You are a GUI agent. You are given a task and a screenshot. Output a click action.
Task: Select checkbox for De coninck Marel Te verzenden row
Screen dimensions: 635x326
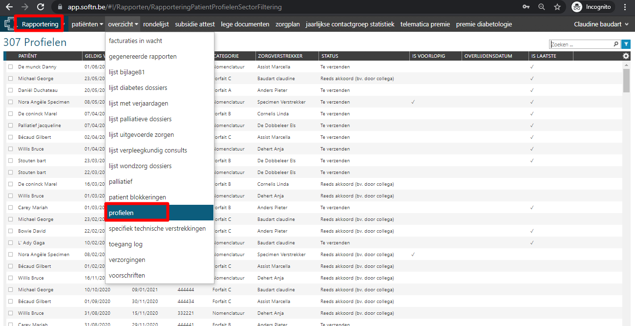10,114
